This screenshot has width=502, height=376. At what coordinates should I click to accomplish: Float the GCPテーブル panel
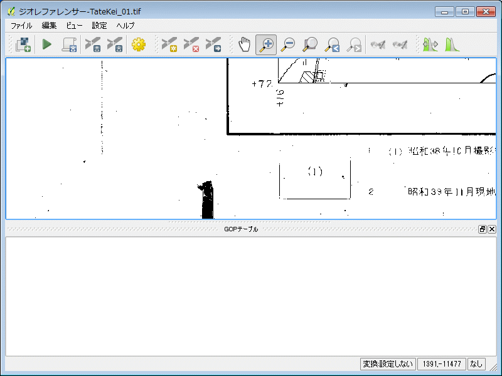483,229
